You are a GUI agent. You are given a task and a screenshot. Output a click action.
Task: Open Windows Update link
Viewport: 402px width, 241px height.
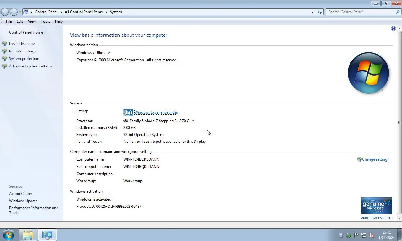point(23,201)
